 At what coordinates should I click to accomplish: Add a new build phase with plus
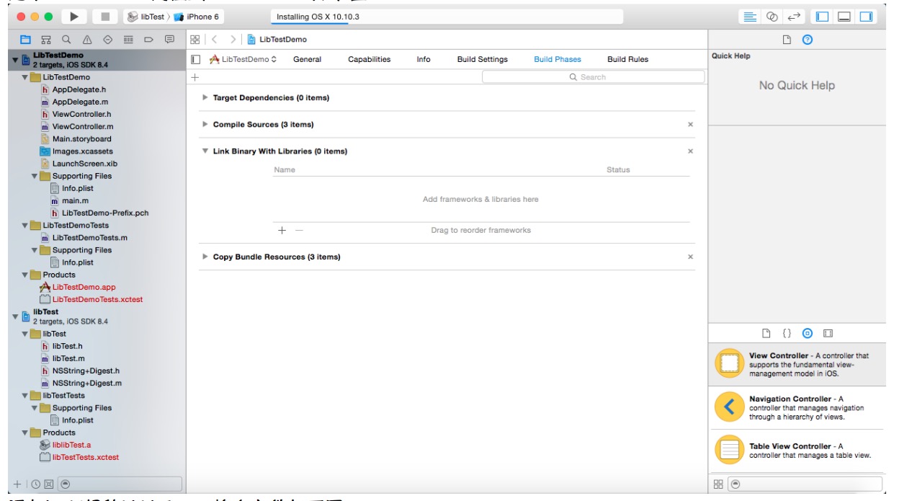(x=194, y=76)
